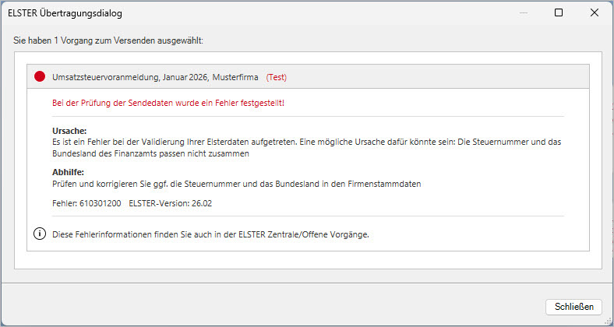The width and height of the screenshot is (614, 327).
Task: Click the Abhilfe text about Firmenstammdaten
Action: tap(240, 183)
